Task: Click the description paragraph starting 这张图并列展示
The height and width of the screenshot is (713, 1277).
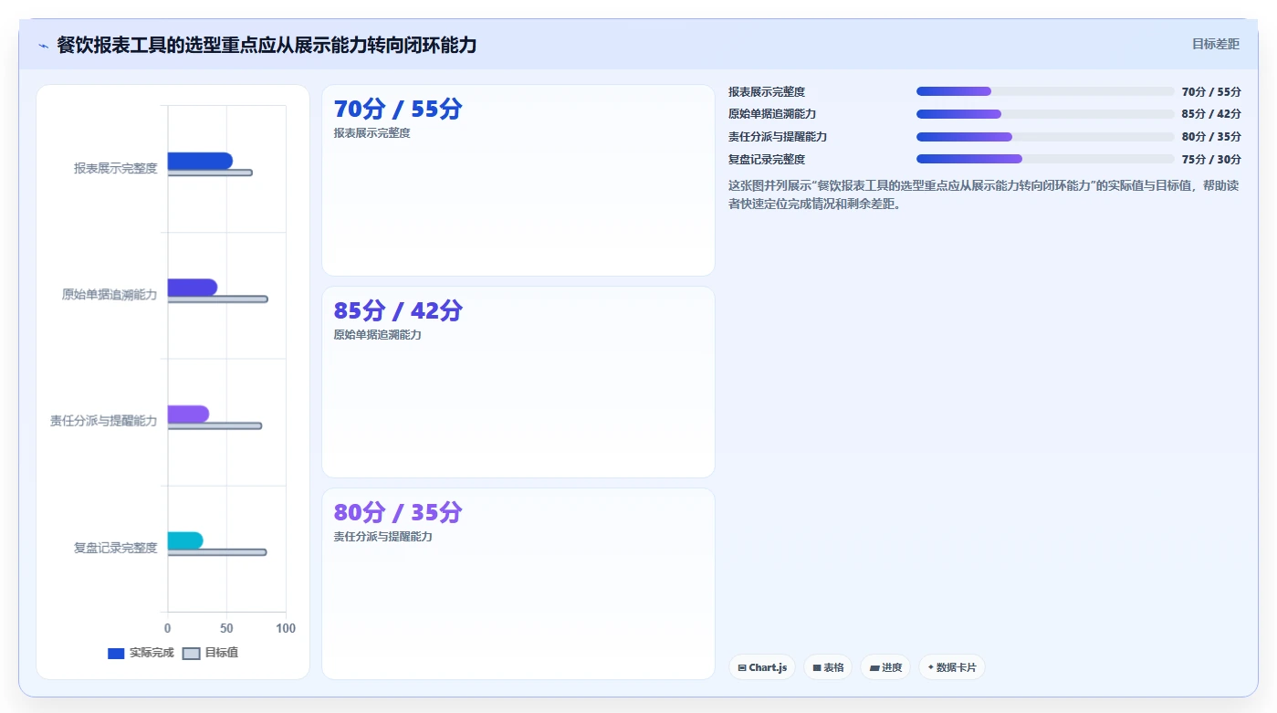Action: pos(984,194)
